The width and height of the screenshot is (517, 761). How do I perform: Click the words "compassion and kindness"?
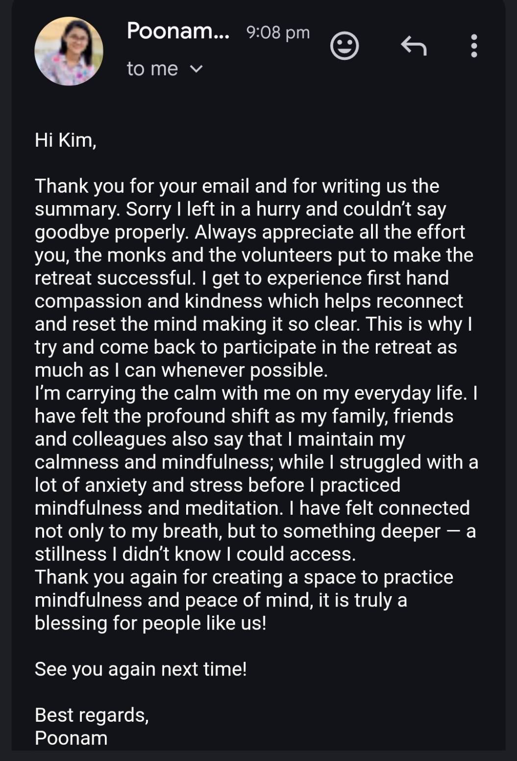pyautogui.click(x=150, y=301)
